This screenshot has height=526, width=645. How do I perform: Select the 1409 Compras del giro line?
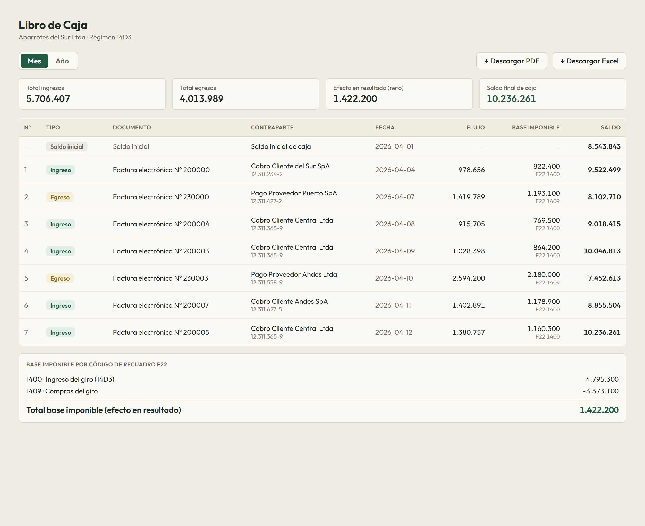(x=322, y=391)
